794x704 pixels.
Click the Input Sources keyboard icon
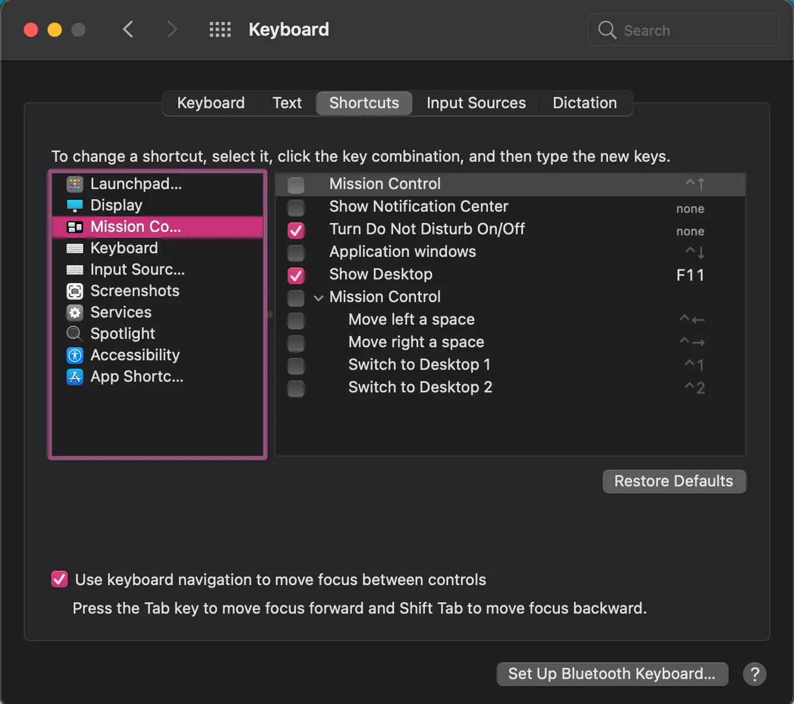(x=75, y=270)
